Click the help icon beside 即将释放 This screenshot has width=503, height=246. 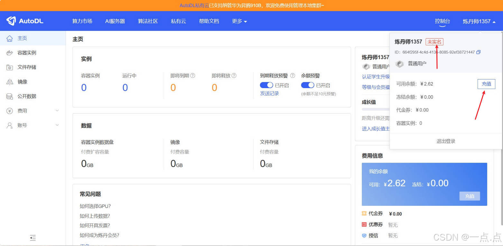pos(234,76)
